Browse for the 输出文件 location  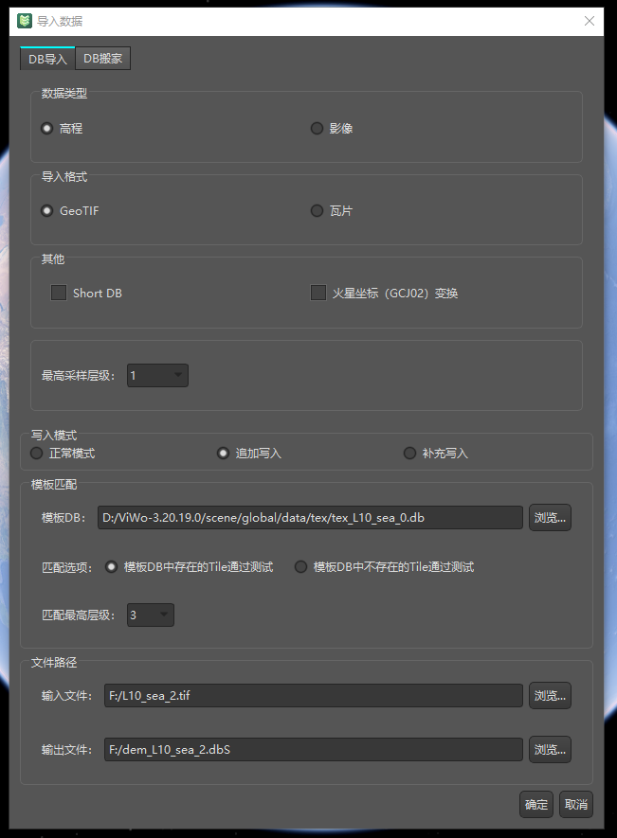pos(550,749)
